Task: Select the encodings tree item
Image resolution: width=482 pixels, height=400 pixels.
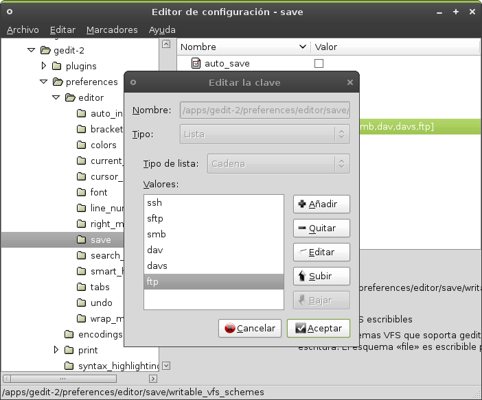Action: point(100,334)
